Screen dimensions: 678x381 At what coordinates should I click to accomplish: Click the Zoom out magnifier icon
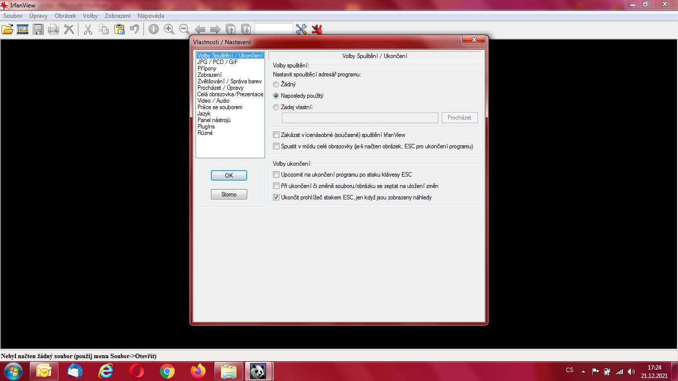click(x=184, y=29)
